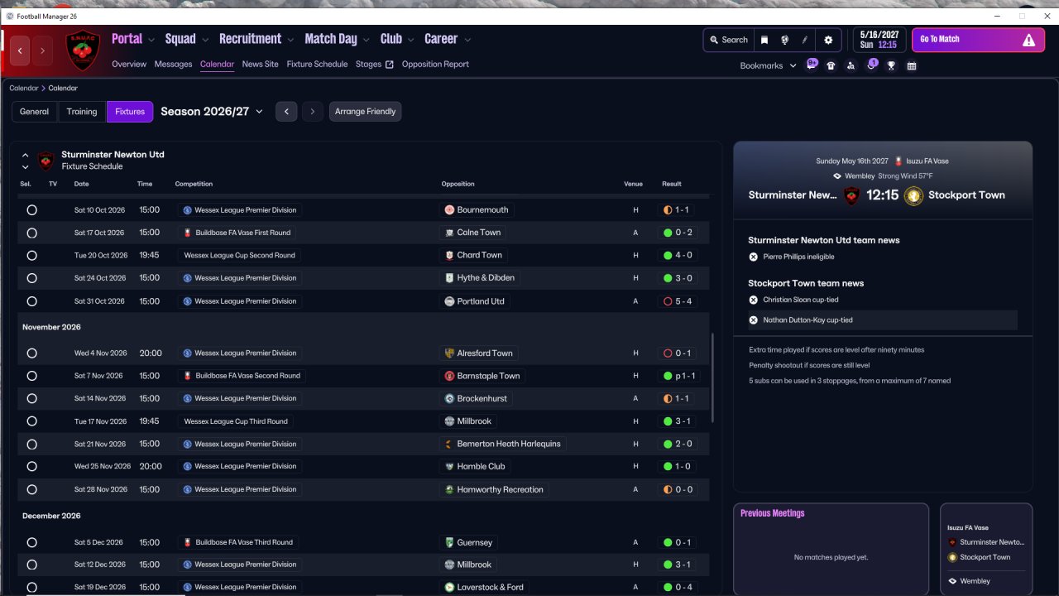The image size is (1059, 596).
Task: Open the messages icon with 9+ badge
Action: 812,65
